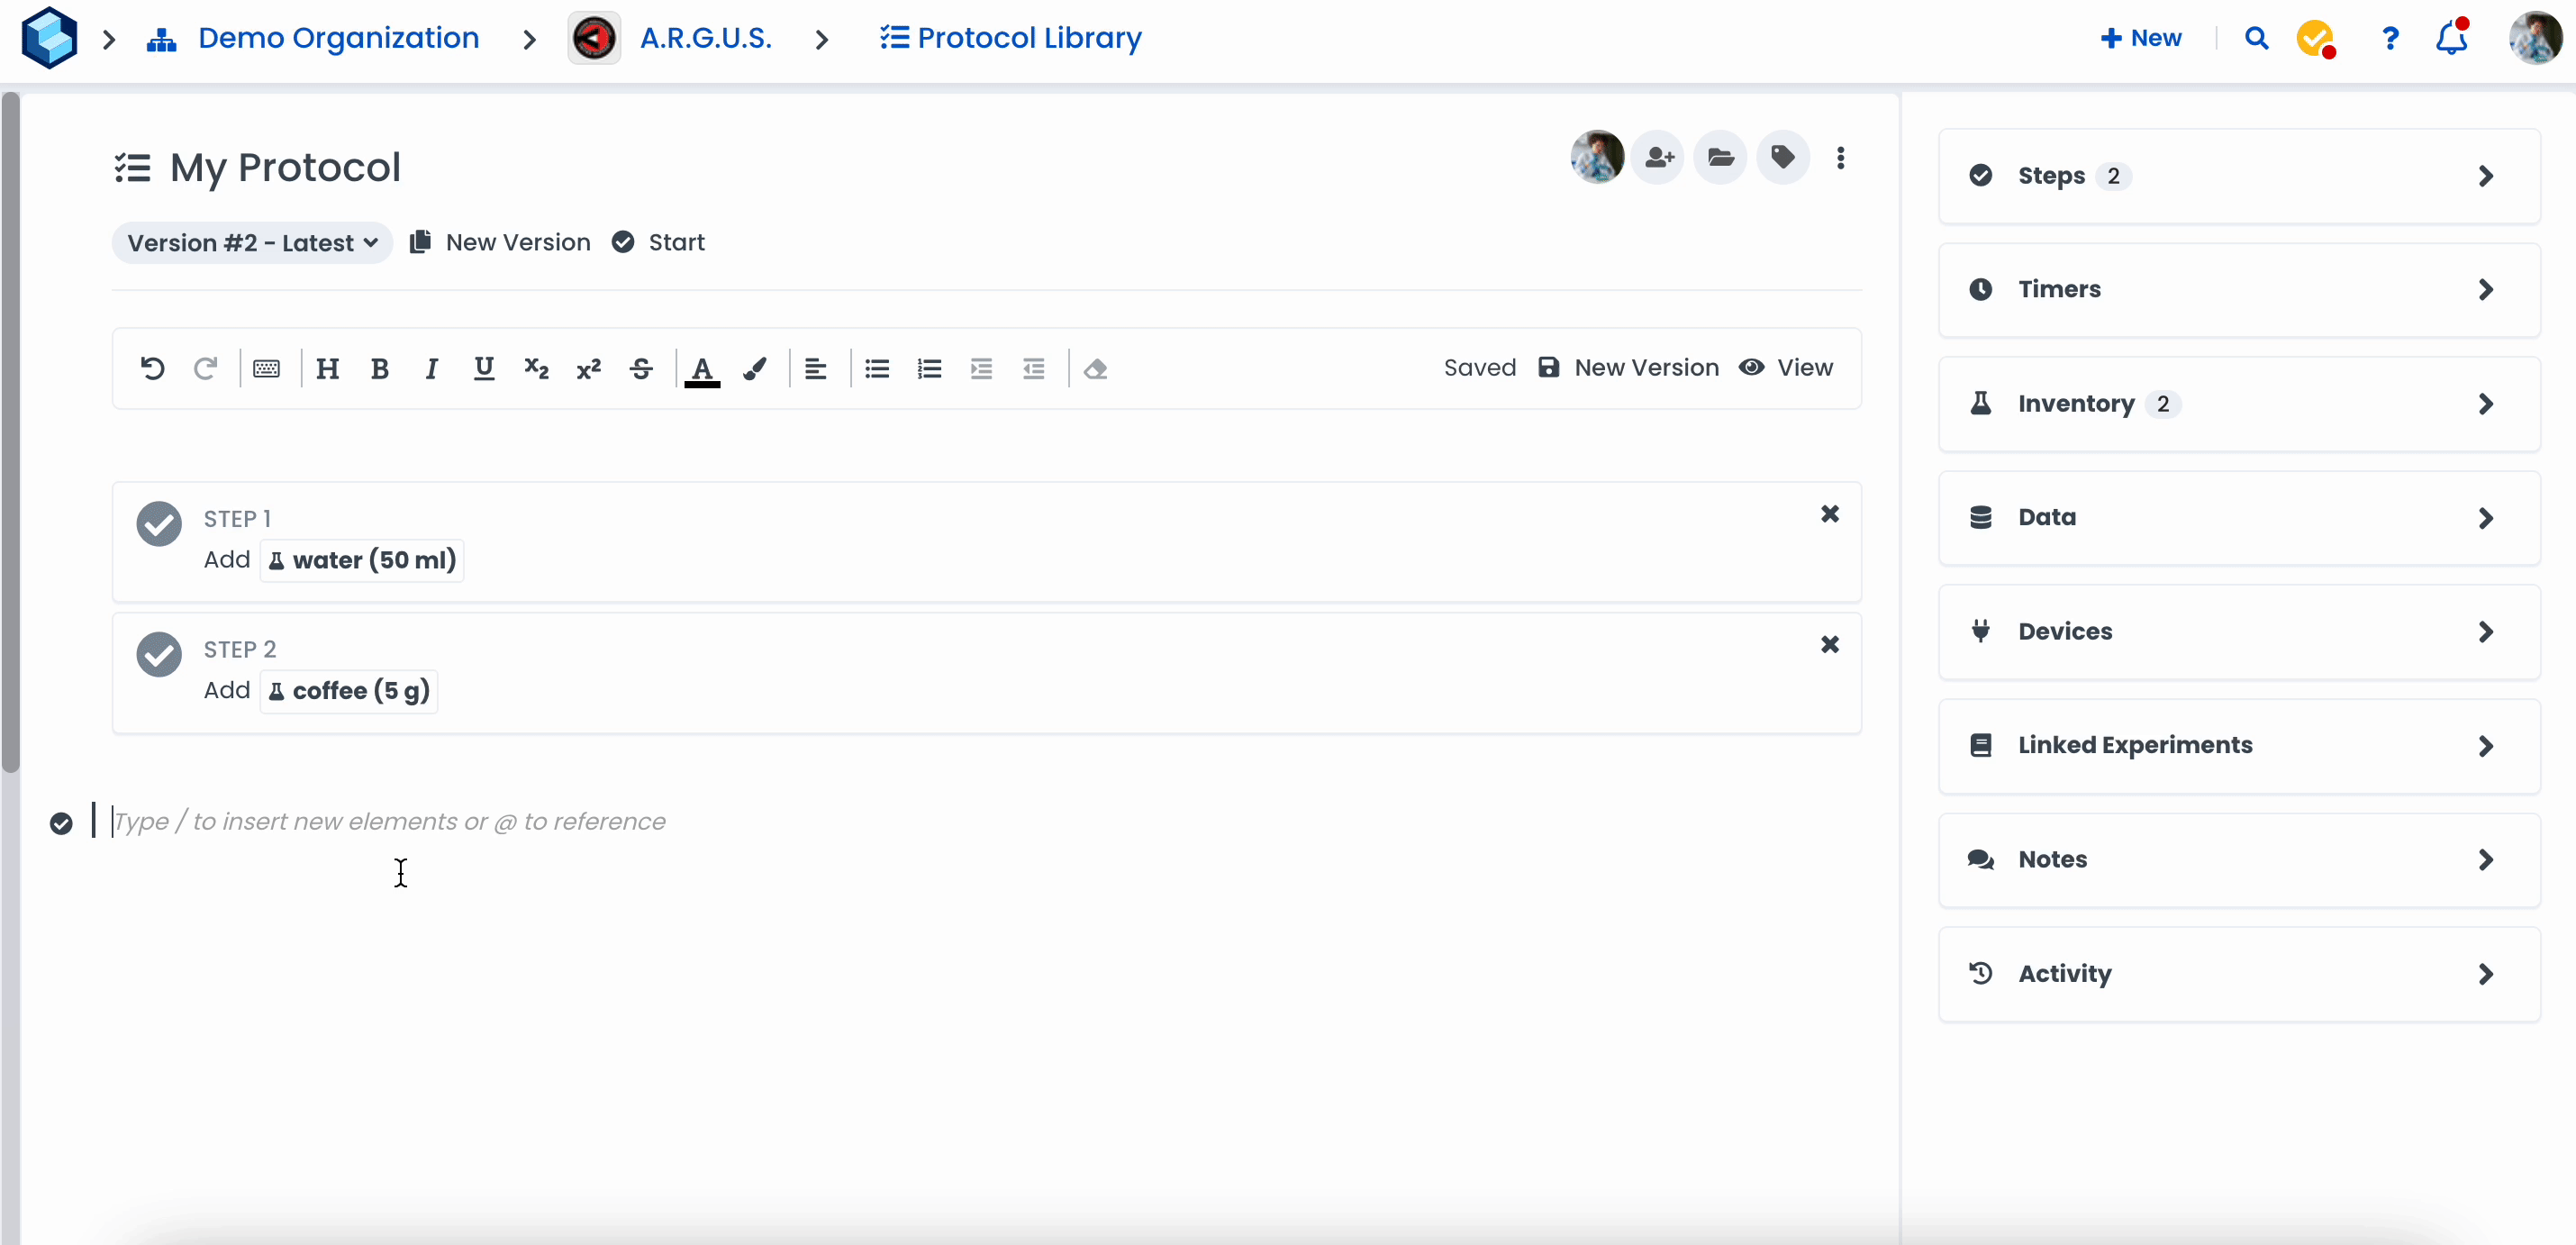This screenshot has height=1245, width=2576.
Task: Check off Step 1 completion circle
Action: [x=159, y=523]
